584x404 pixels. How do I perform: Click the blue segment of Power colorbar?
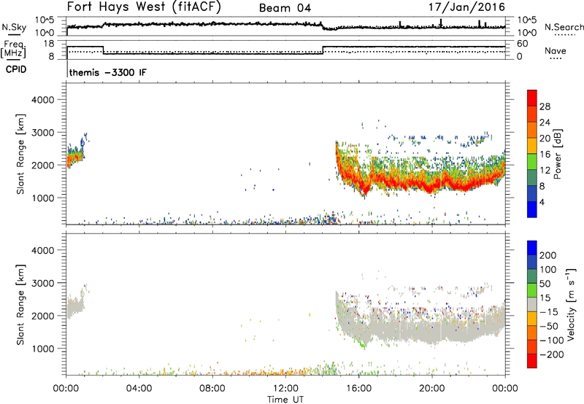(x=532, y=209)
